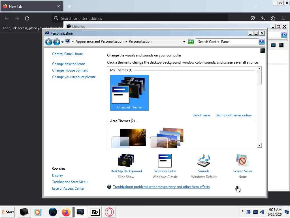
Task: Open Firefox downloads panel
Action: click(263, 18)
